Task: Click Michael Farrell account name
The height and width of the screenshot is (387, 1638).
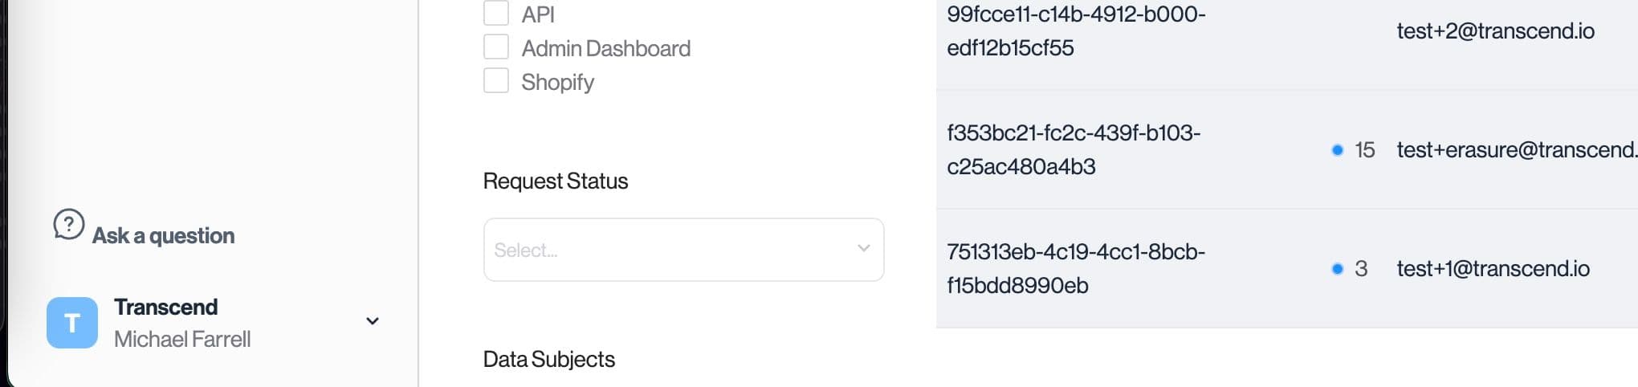Action: [182, 340]
